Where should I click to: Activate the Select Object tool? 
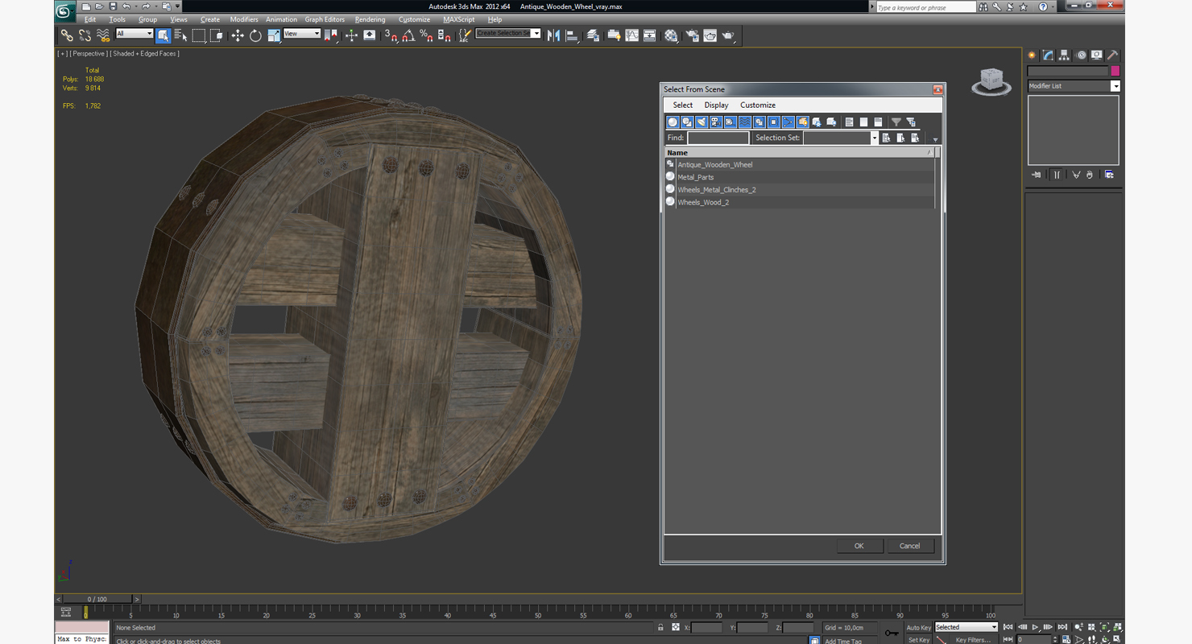[163, 35]
